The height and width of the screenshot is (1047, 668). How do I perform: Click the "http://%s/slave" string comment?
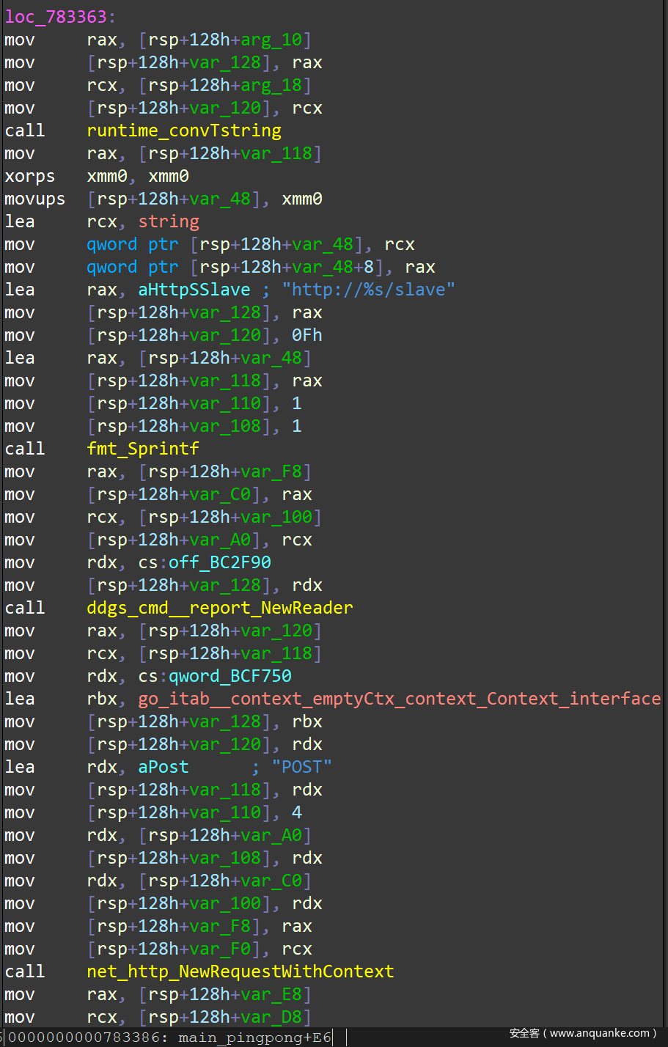coord(367,290)
